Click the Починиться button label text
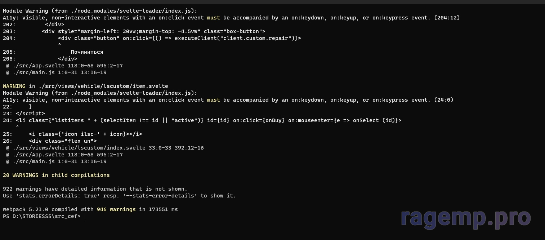Image resolution: width=545 pixels, height=240 pixels. point(87,52)
